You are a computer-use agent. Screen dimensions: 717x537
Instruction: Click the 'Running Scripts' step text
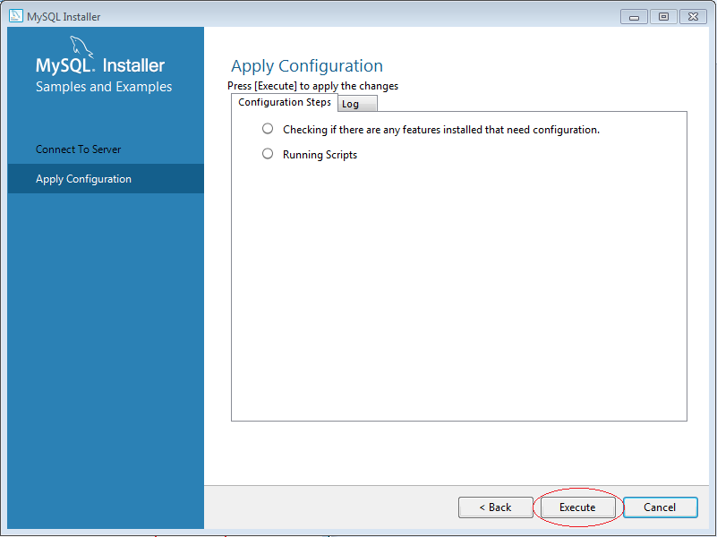click(320, 155)
